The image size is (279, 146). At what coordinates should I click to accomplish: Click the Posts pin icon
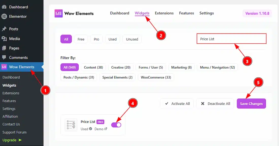tap(4, 29)
